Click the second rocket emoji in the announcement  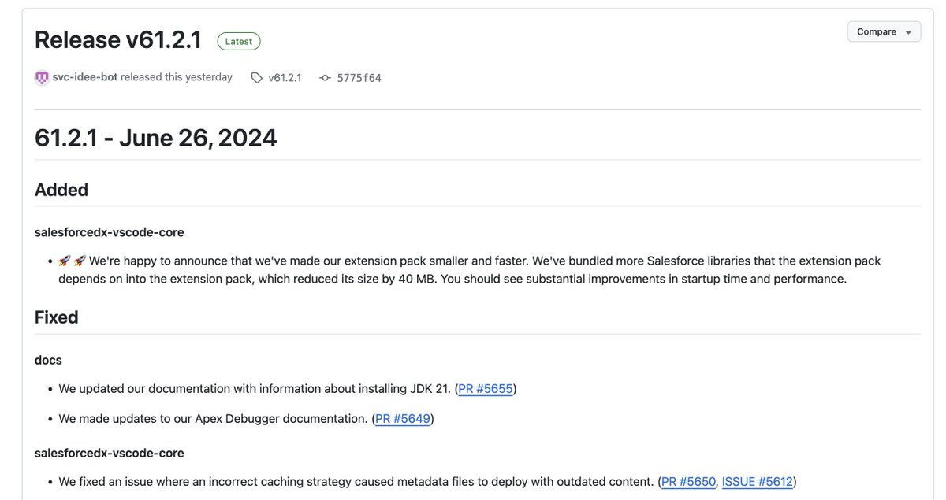[x=80, y=260]
